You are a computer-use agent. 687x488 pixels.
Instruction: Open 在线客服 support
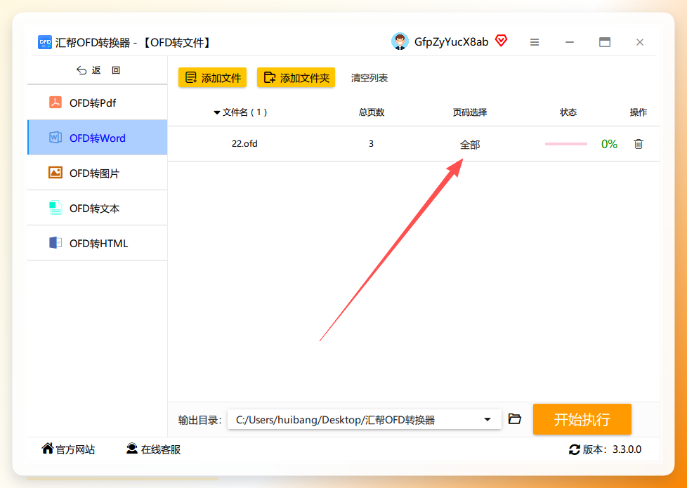tap(154, 449)
